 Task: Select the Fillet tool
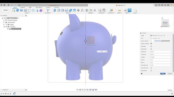coord(59,10)
